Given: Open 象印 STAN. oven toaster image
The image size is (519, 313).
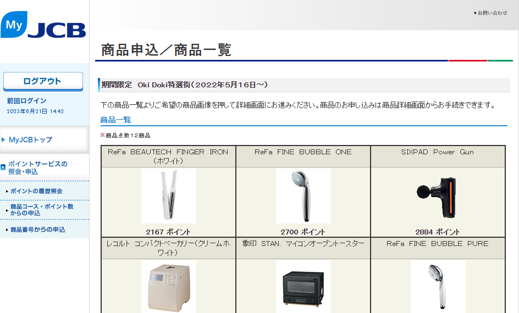Looking at the screenshot, I should point(303,287).
